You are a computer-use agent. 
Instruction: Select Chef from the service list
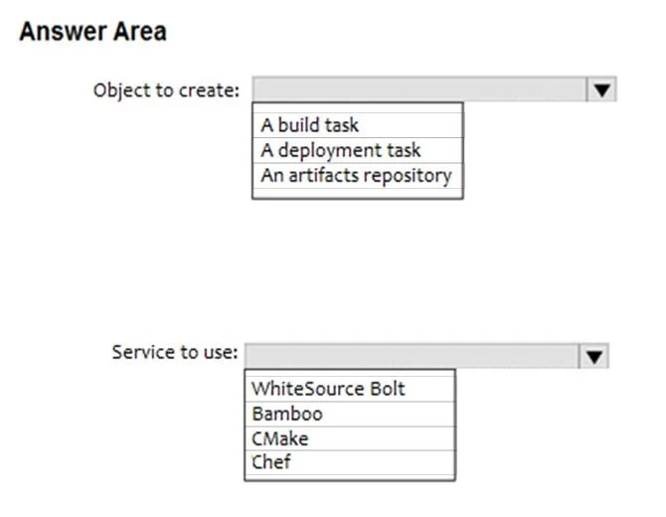[350, 462]
